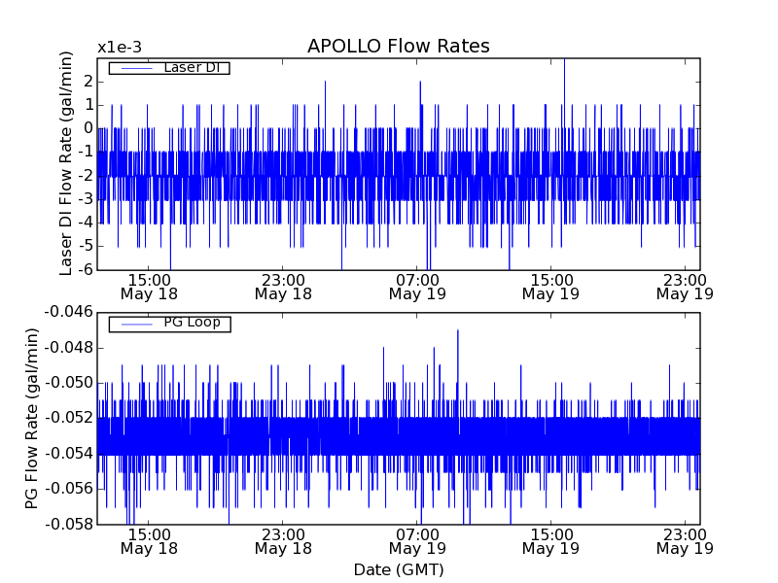Click 07:00 May 19 label under top plot

point(417,286)
